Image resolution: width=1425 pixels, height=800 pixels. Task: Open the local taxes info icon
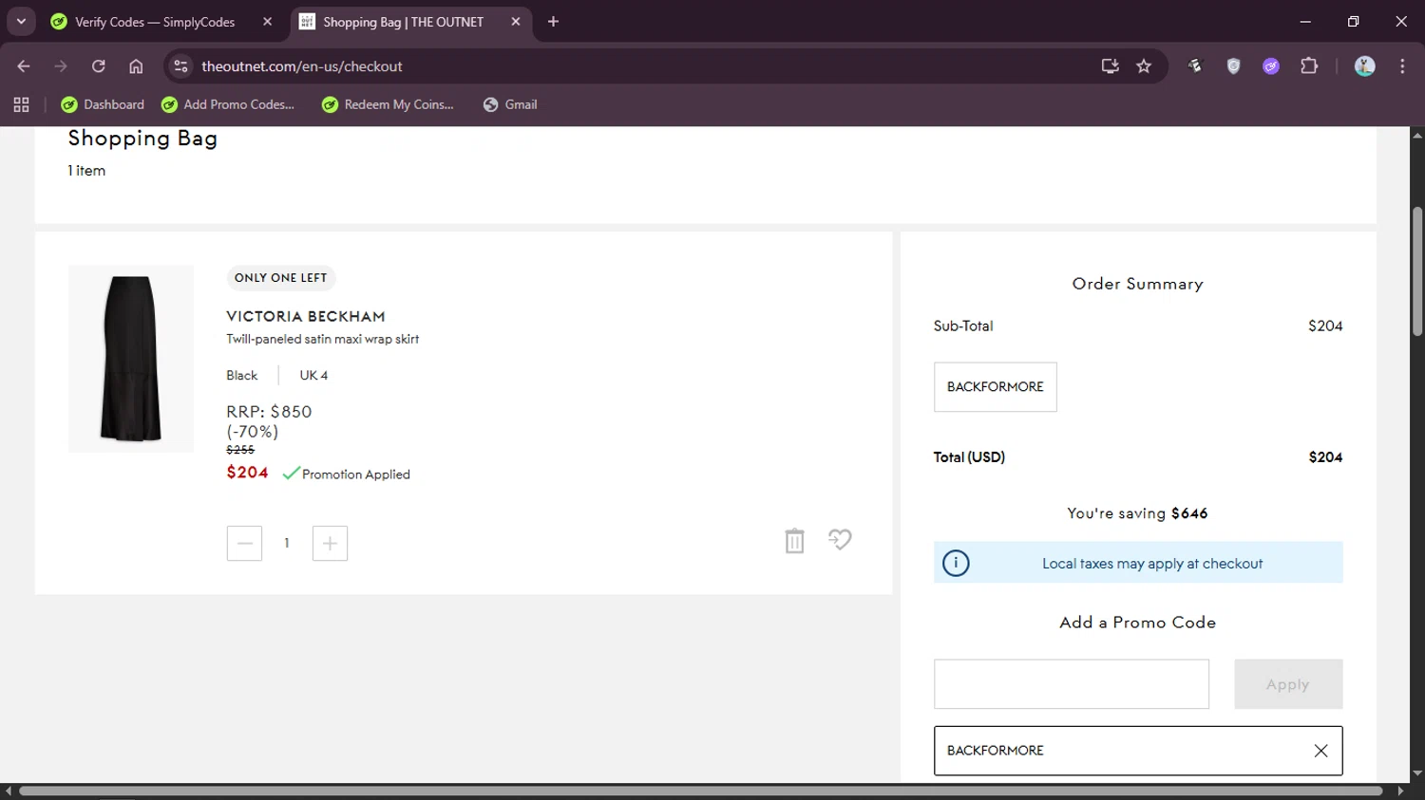coord(956,563)
